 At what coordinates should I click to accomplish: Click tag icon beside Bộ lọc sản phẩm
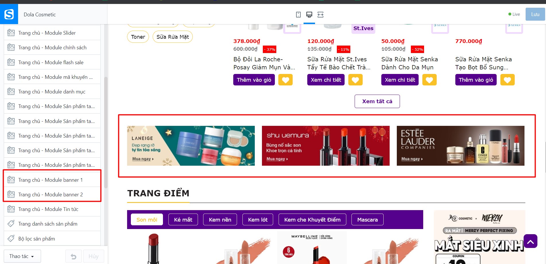click(x=11, y=238)
